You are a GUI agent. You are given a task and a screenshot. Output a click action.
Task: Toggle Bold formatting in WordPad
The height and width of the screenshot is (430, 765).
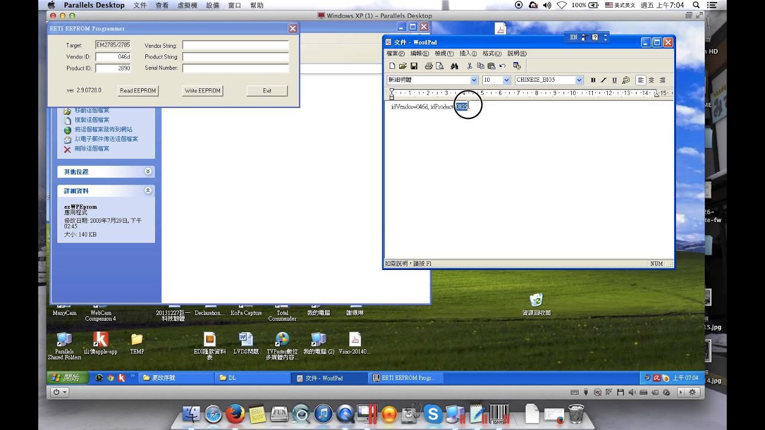click(x=593, y=80)
